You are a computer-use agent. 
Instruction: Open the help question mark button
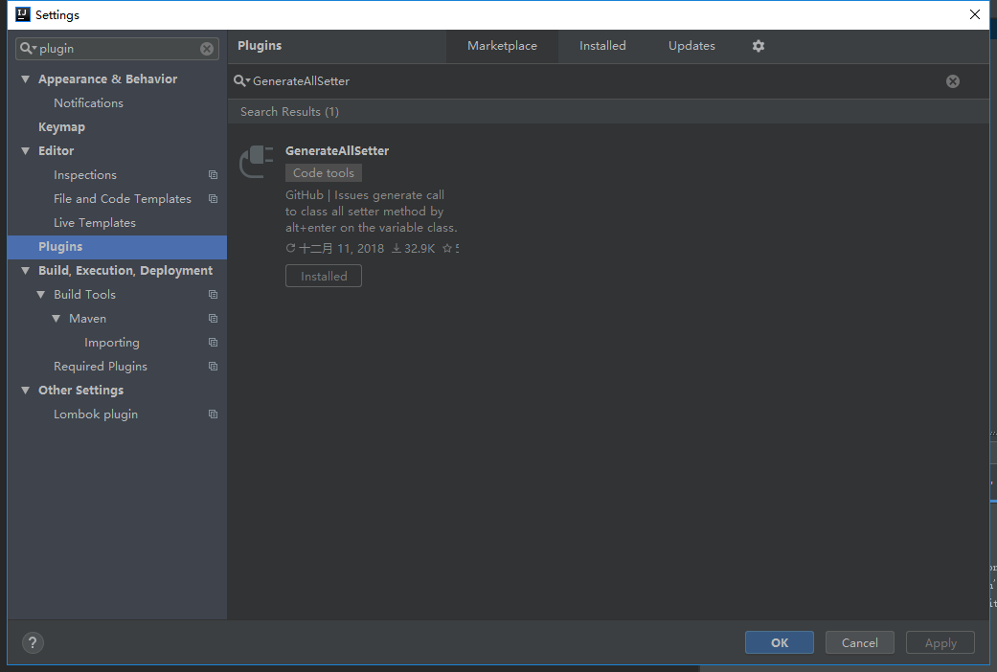[34, 642]
